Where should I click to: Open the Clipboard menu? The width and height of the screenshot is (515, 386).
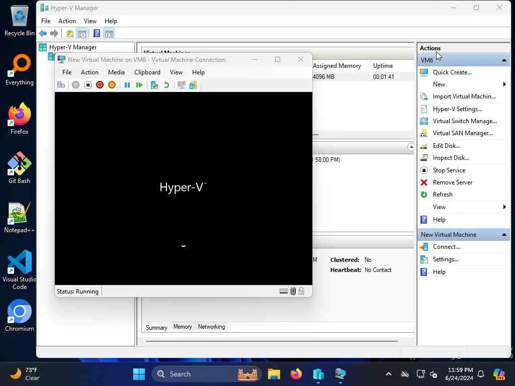(x=147, y=72)
